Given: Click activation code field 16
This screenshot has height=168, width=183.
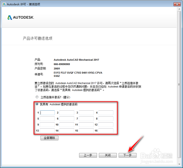Looking at the screenshot, I should point(106,131).
